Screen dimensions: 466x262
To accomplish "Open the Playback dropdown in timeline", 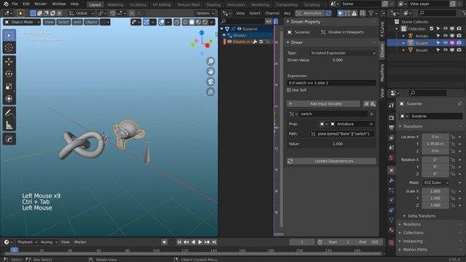I will 27,242.
